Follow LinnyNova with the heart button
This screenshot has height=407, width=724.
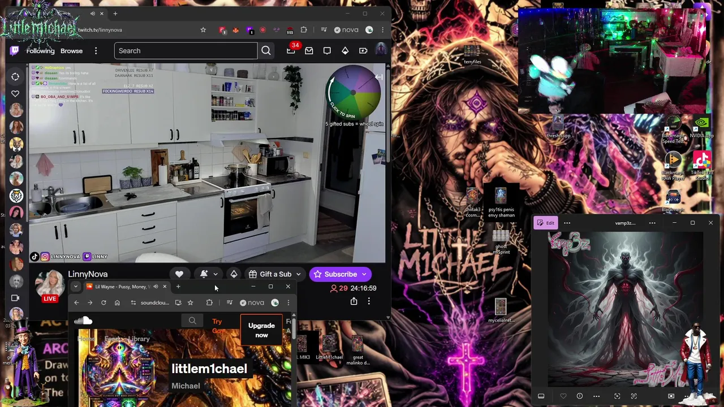pyautogui.click(x=179, y=274)
